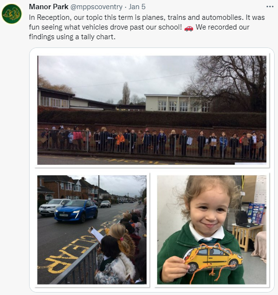
Task: Click the white school building in top photo
Action: point(177,103)
